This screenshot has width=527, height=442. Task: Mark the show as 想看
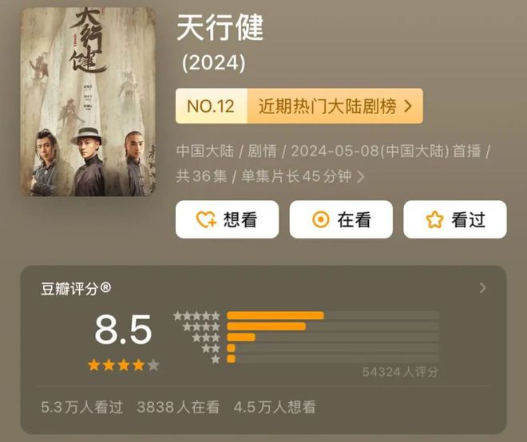[x=228, y=219]
